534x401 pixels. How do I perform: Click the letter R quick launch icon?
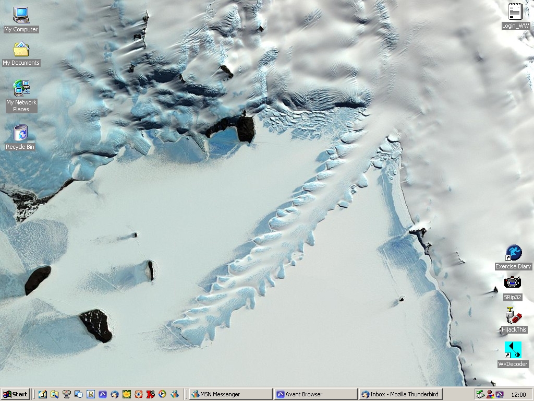click(91, 394)
